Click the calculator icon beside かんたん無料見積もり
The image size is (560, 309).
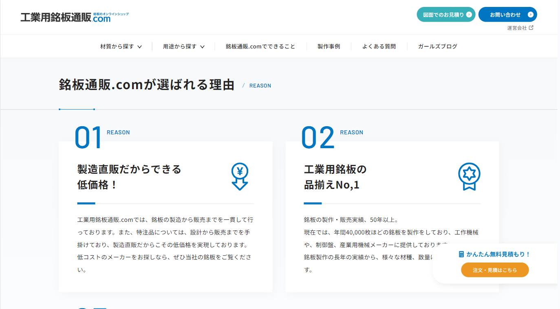coord(461,254)
